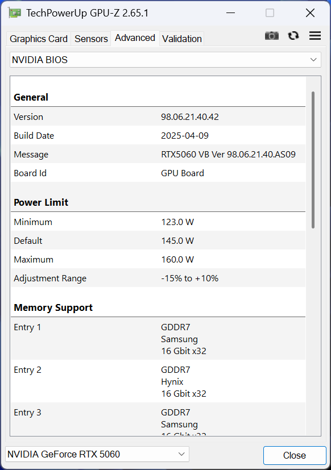The width and height of the screenshot is (331, 470).
Task: Switch to the Graphics Card tab
Action: (38, 39)
